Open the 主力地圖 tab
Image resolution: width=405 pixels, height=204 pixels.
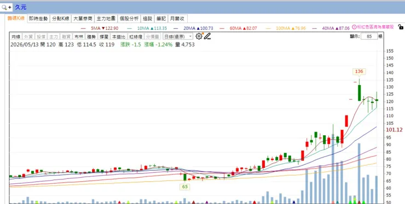(106, 19)
